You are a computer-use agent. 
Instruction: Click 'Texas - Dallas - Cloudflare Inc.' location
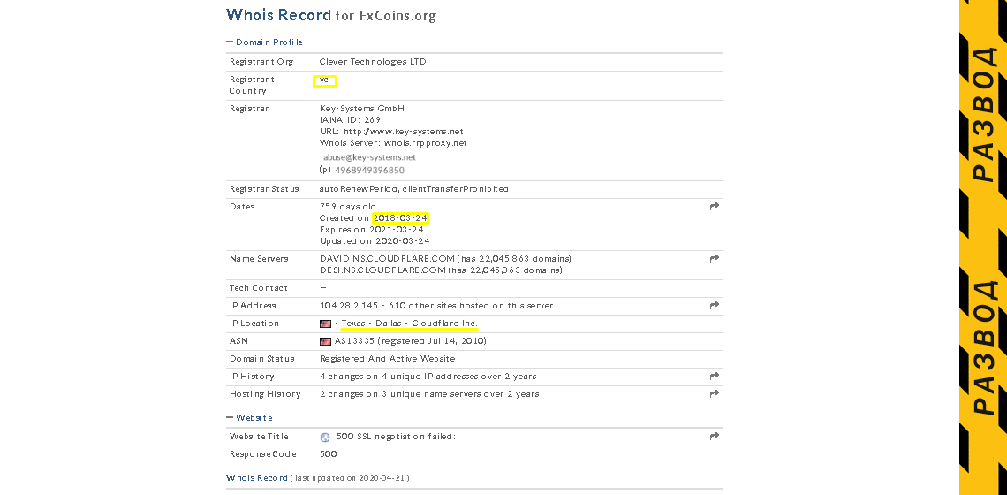click(410, 324)
